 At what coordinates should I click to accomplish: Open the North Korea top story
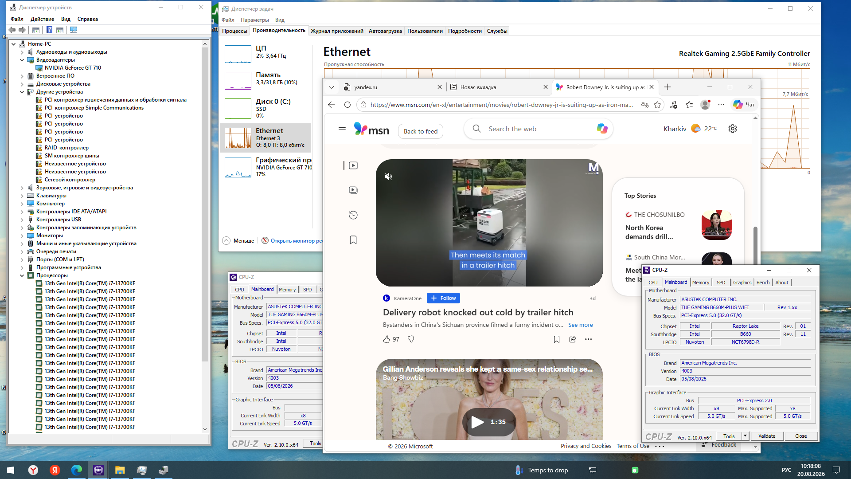[649, 232]
